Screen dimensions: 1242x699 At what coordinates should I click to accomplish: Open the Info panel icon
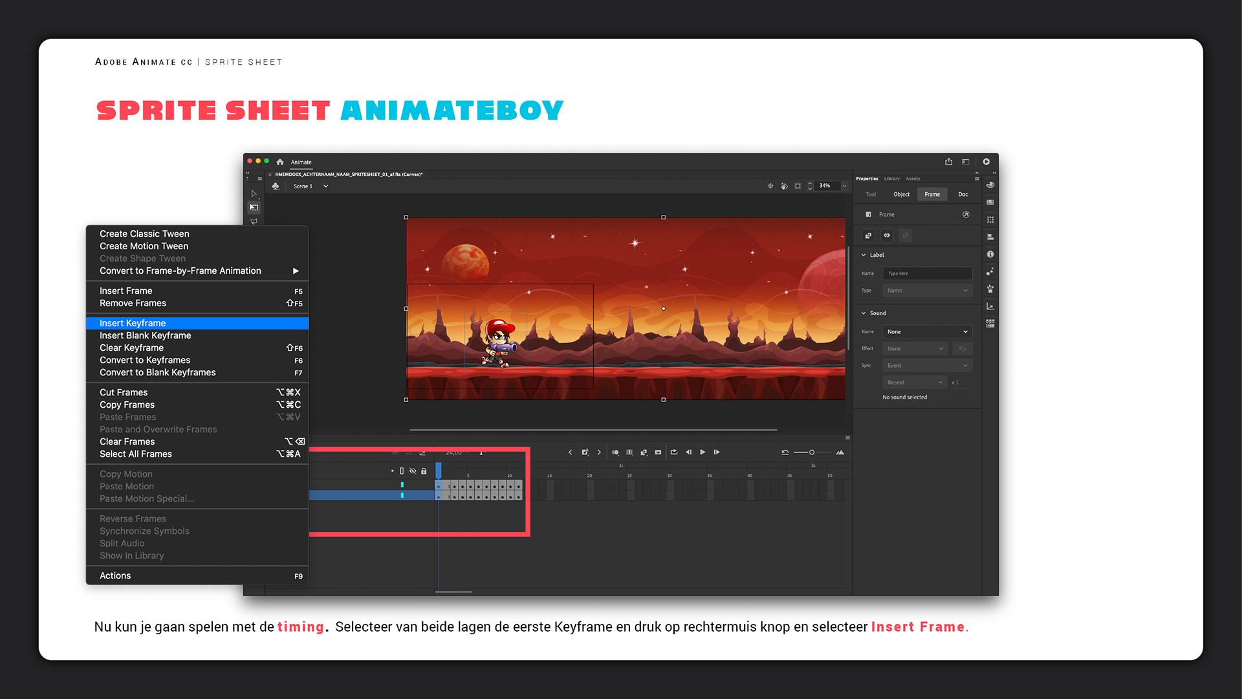click(990, 254)
